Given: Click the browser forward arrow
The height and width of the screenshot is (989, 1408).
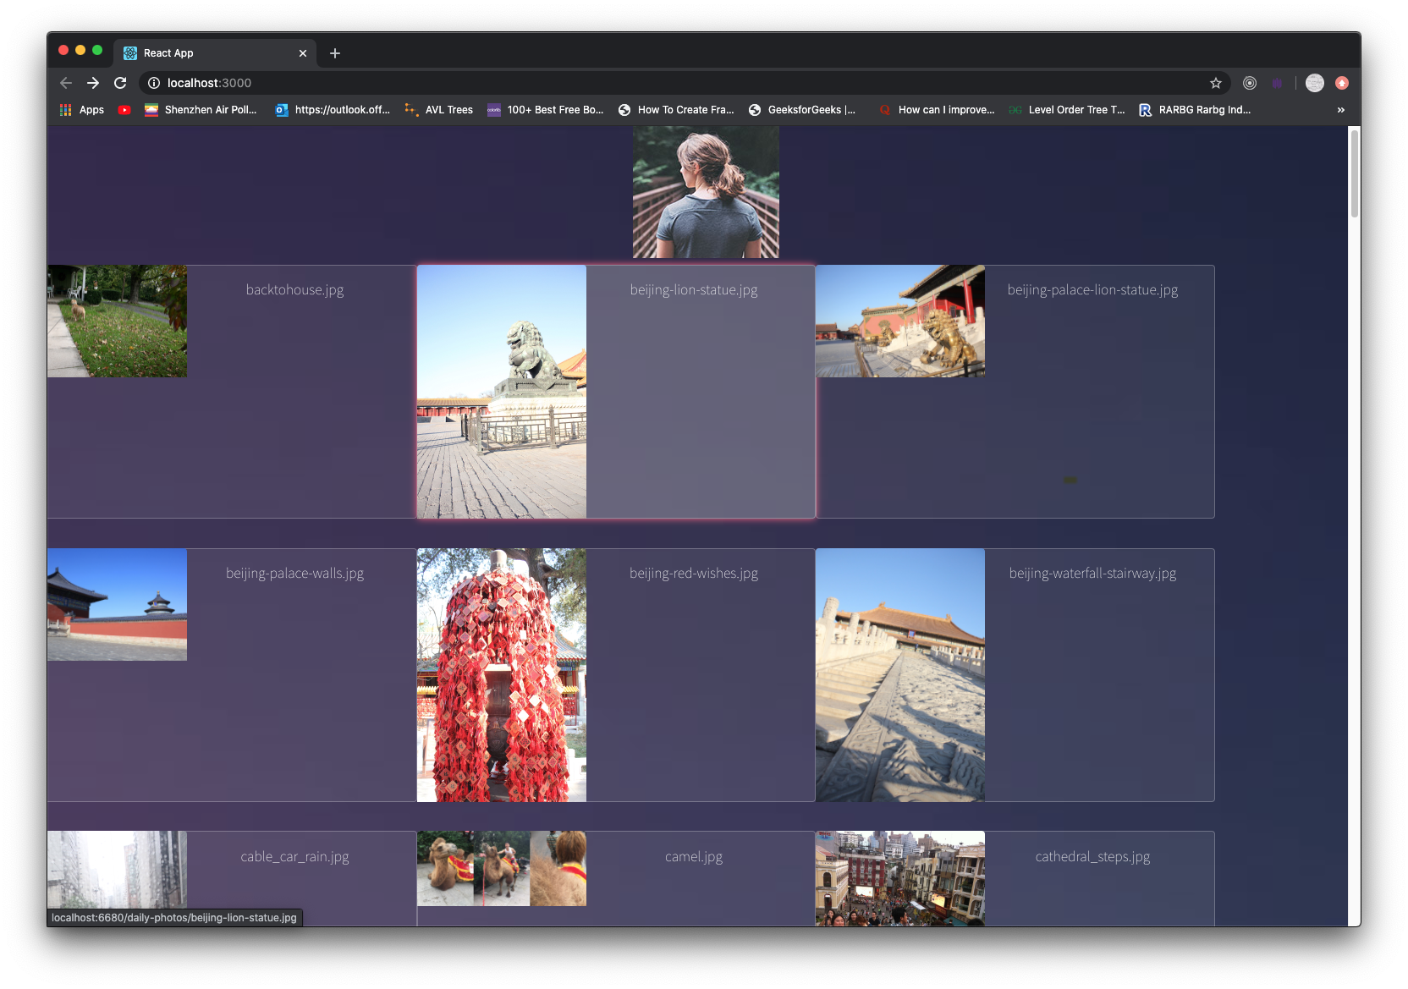Looking at the screenshot, I should 93,83.
